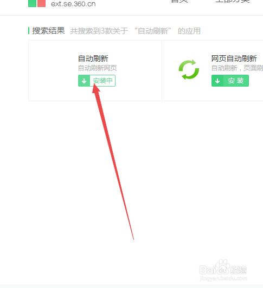Viewport: 263px width, 288px height.
Task: Click the 安装中 button label
Action: point(102,81)
